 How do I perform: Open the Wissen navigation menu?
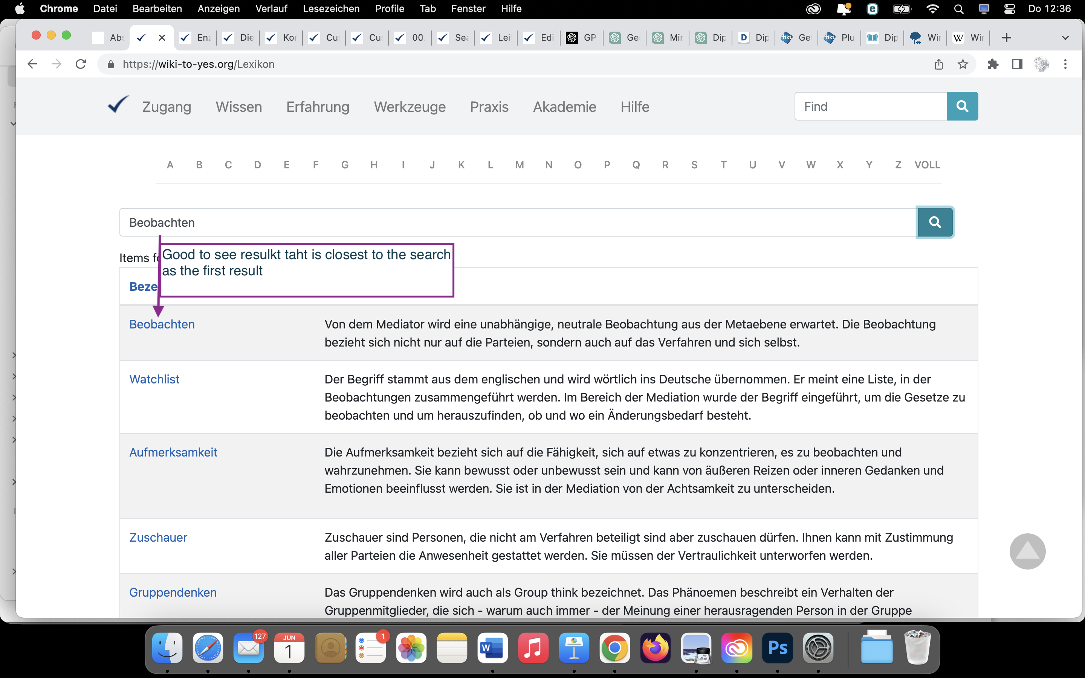(x=238, y=107)
